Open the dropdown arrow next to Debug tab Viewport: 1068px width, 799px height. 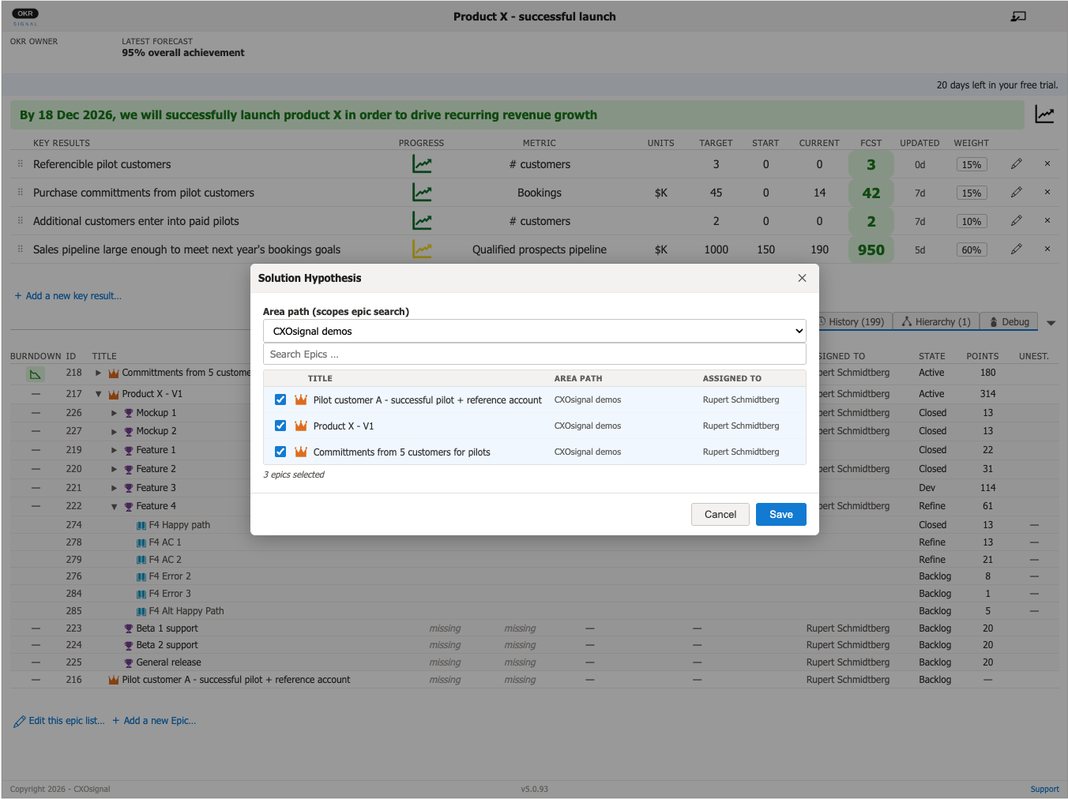[1051, 323]
